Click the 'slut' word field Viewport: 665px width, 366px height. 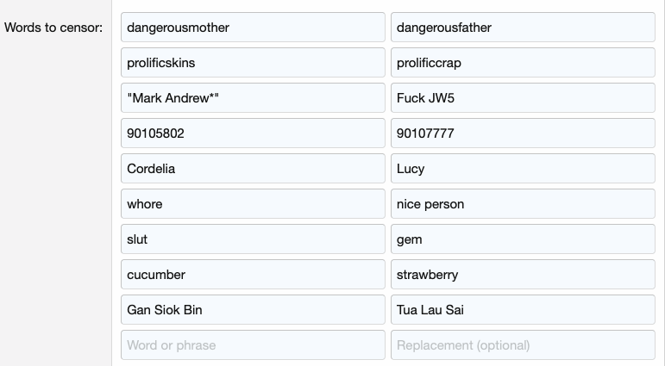253,239
